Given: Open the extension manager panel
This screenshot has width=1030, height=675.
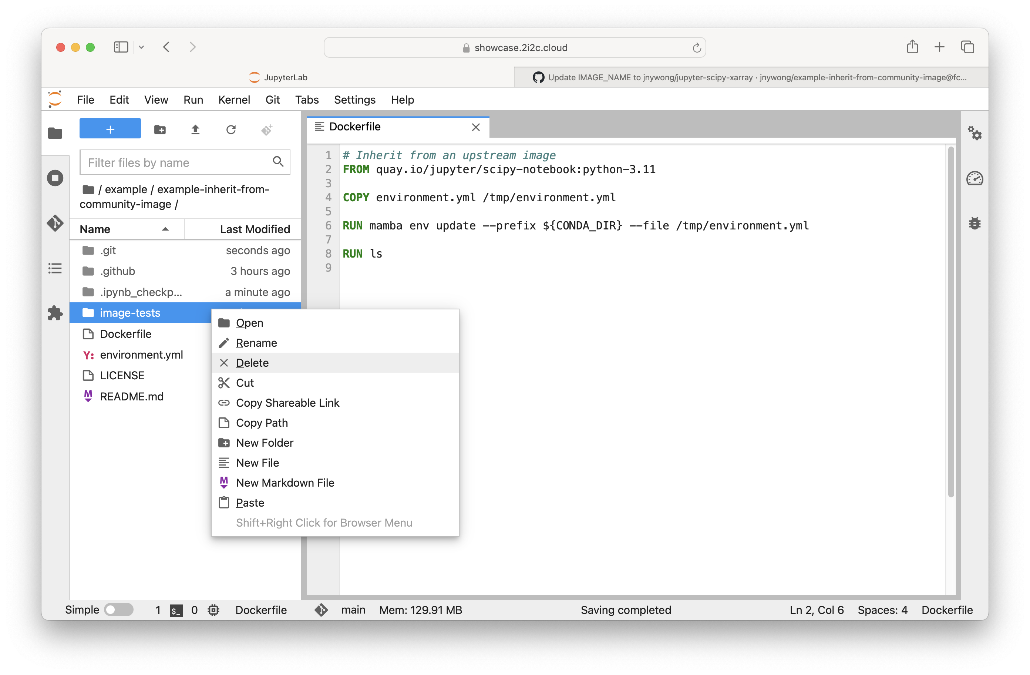Looking at the screenshot, I should tap(55, 313).
